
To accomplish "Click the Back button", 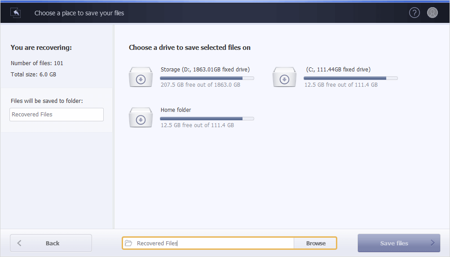I will pos(51,243).
